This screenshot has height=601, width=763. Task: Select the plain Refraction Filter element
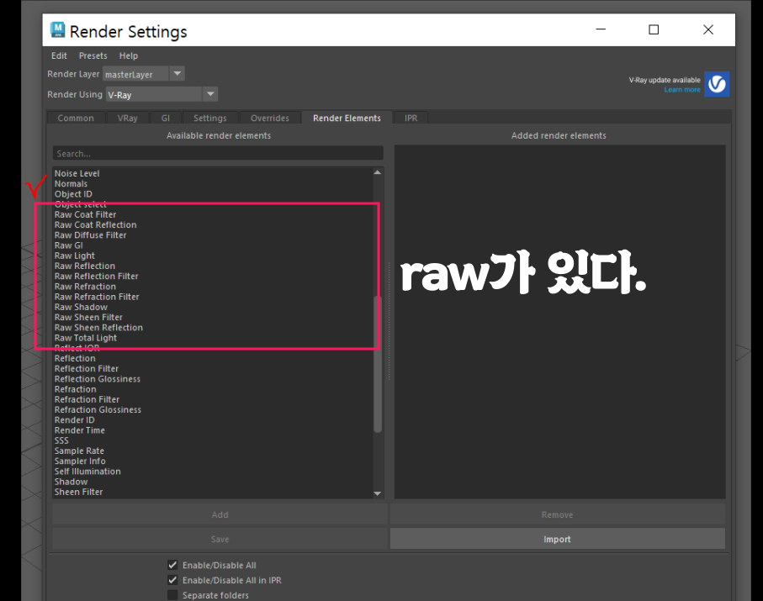[x=87, y=399]
